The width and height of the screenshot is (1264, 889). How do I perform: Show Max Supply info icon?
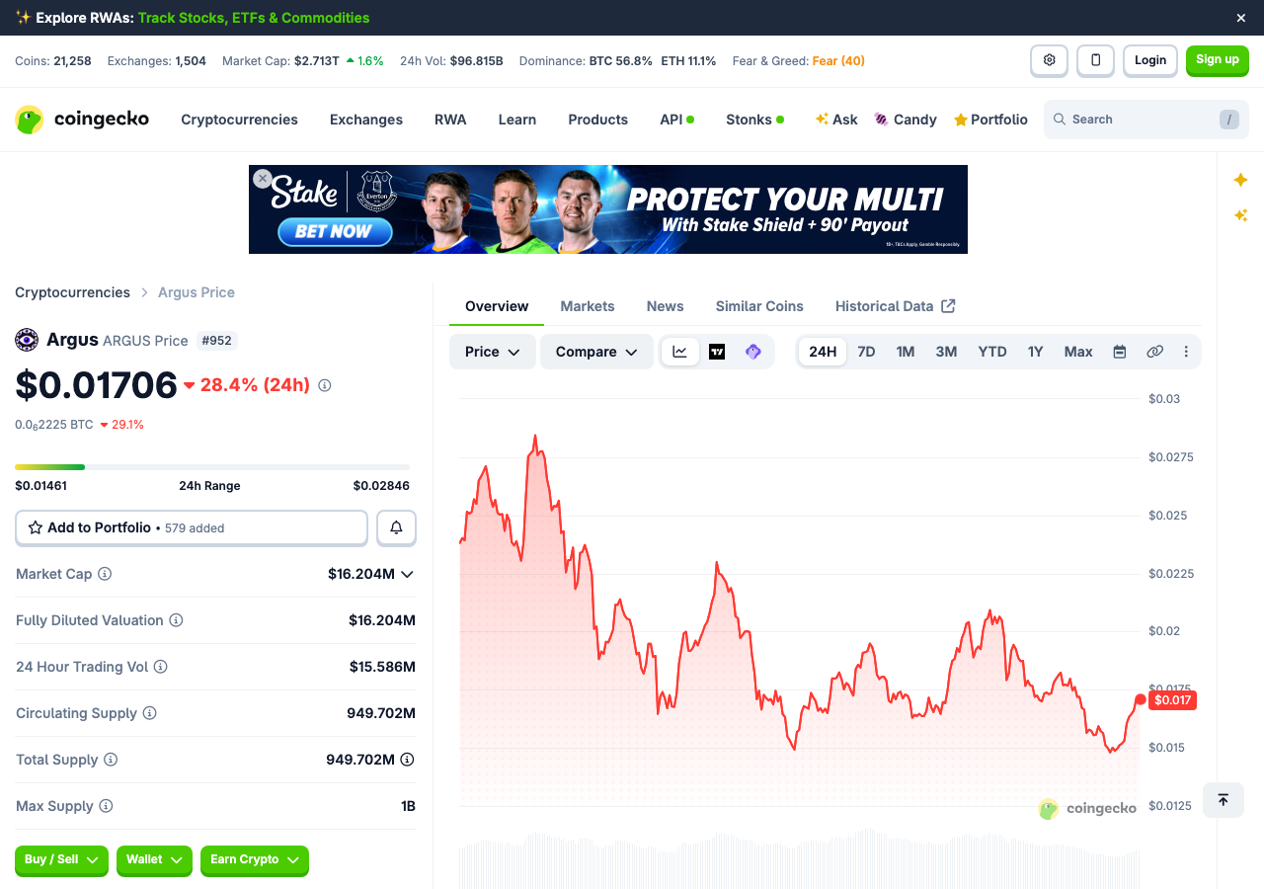click(106, 806)
